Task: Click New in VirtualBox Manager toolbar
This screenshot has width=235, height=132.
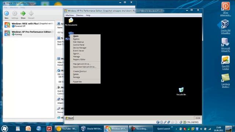Action: (x=7, y=15)
